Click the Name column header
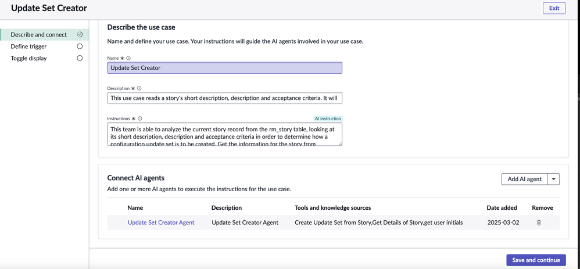The image size is (580, 269). (135, 208)
